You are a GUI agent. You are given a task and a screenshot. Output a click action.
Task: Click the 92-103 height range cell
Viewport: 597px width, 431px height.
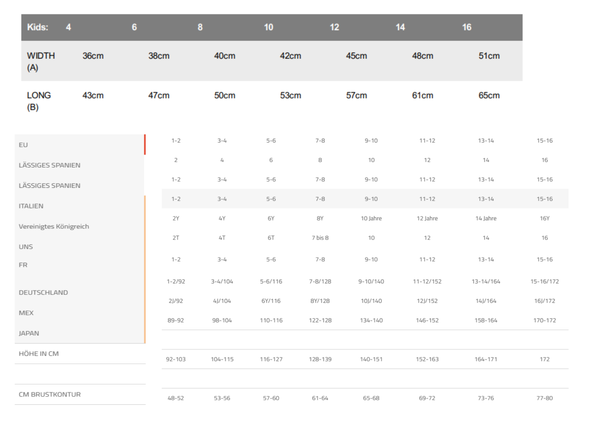click(176, 359)
